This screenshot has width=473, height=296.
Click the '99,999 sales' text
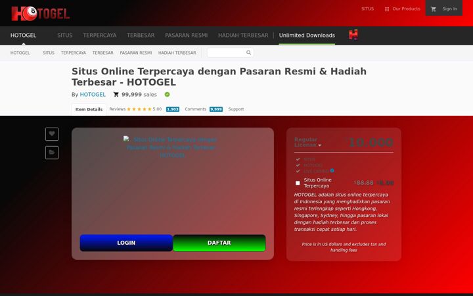tap(139, 95)
